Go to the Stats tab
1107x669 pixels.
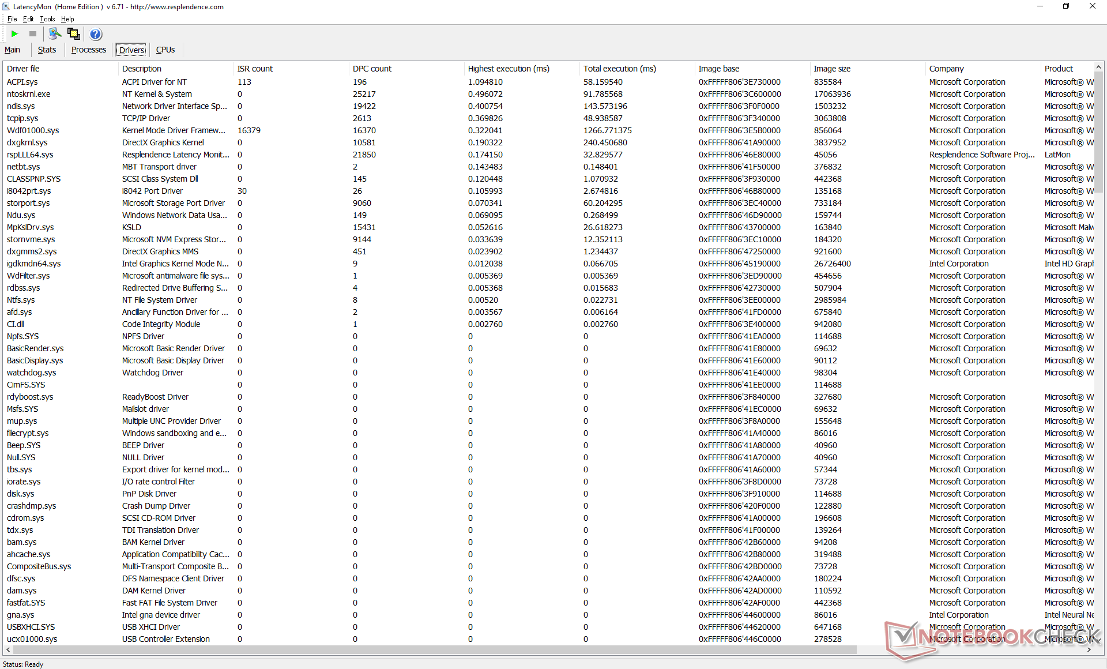(47, 50)
